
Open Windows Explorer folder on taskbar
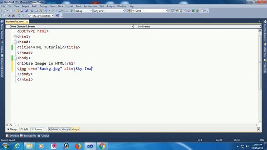[29, 146]
